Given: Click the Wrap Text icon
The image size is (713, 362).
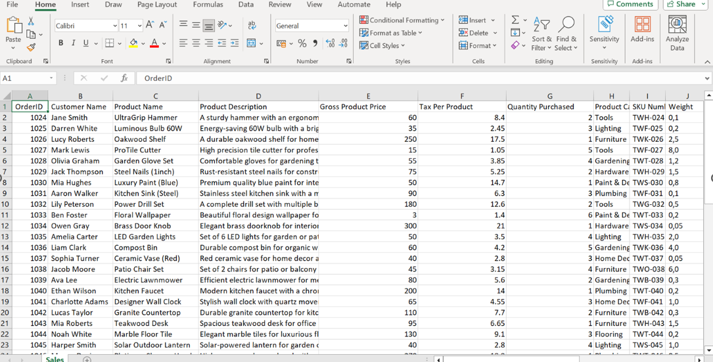Looking at the screenshot, I should (252, 26).
